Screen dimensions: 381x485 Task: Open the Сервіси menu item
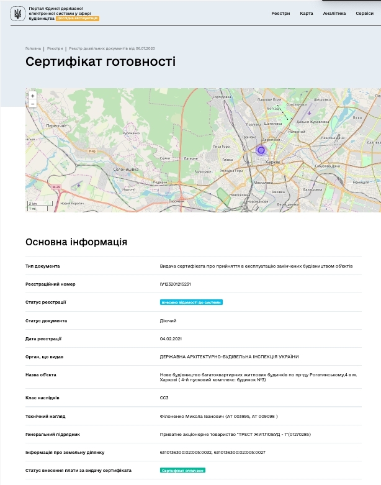[x=365, y=13]
